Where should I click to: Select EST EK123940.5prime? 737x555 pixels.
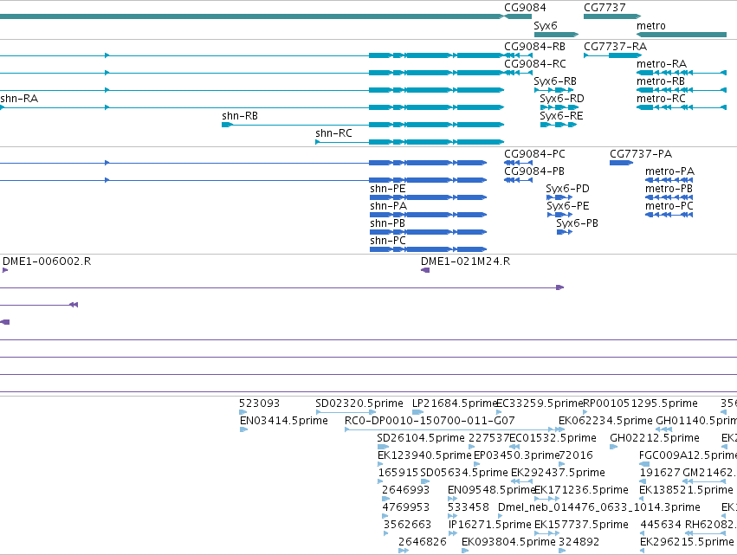380,464
